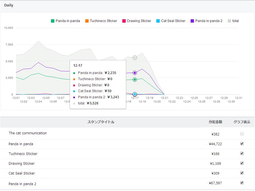
Task: Click tooltip Panda in panda ¥2,235 line
Action: (x=95, y=73)
